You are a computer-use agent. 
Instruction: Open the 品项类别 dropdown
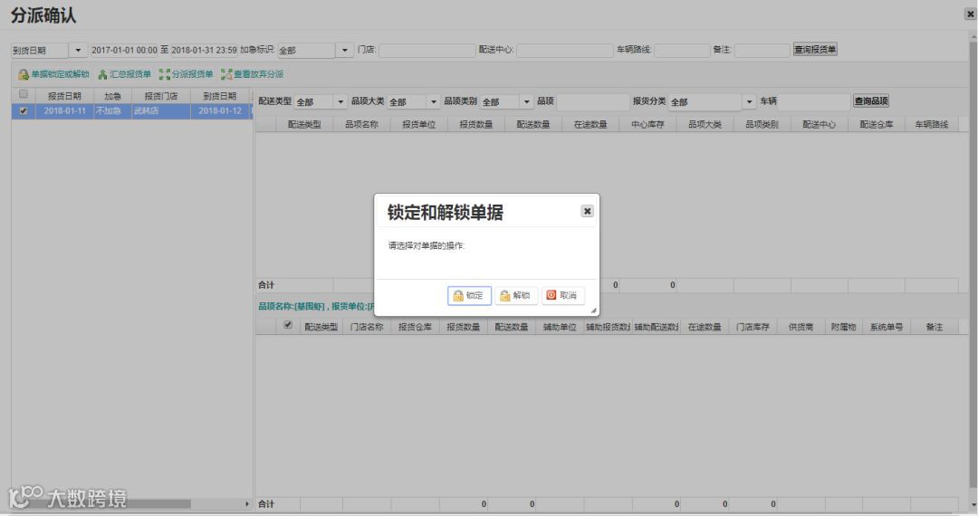pyautogui.click(x=526, y=101)
